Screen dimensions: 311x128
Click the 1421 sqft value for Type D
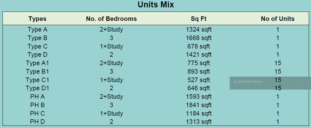pos(199,55)
